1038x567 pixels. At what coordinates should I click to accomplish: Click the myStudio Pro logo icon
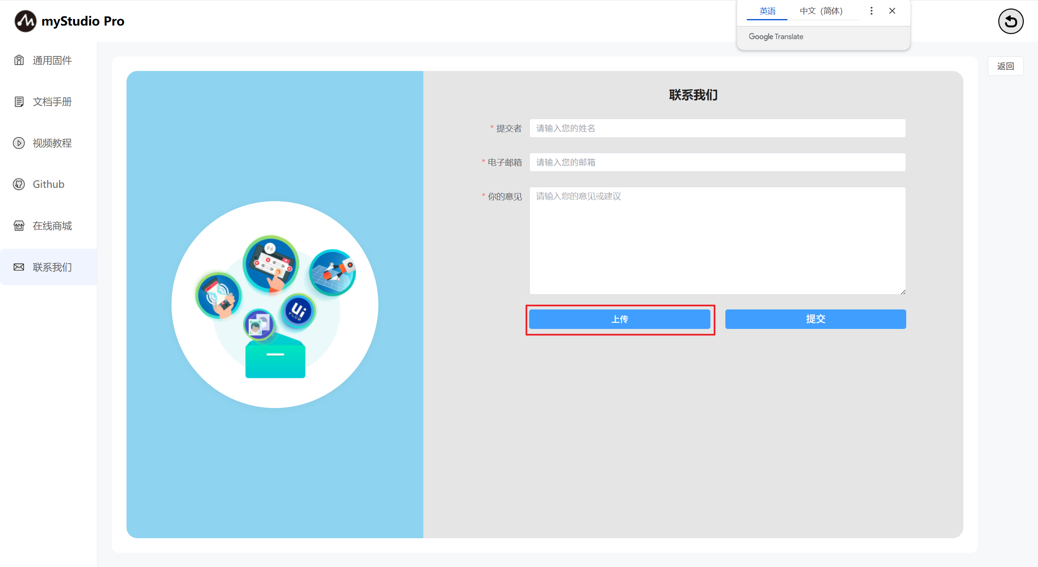[25, 21]
